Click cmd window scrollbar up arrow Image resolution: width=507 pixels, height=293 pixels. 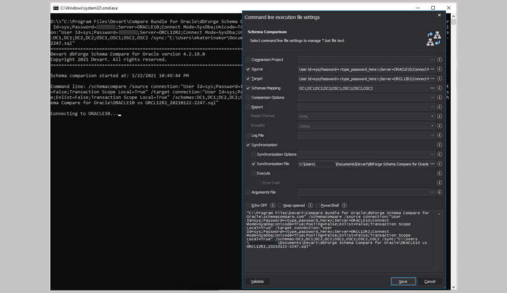(x=453, y=16)
